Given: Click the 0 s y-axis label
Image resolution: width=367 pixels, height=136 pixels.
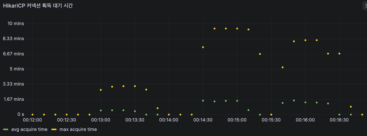Looking at the screenshot, I should coord(21,114).
